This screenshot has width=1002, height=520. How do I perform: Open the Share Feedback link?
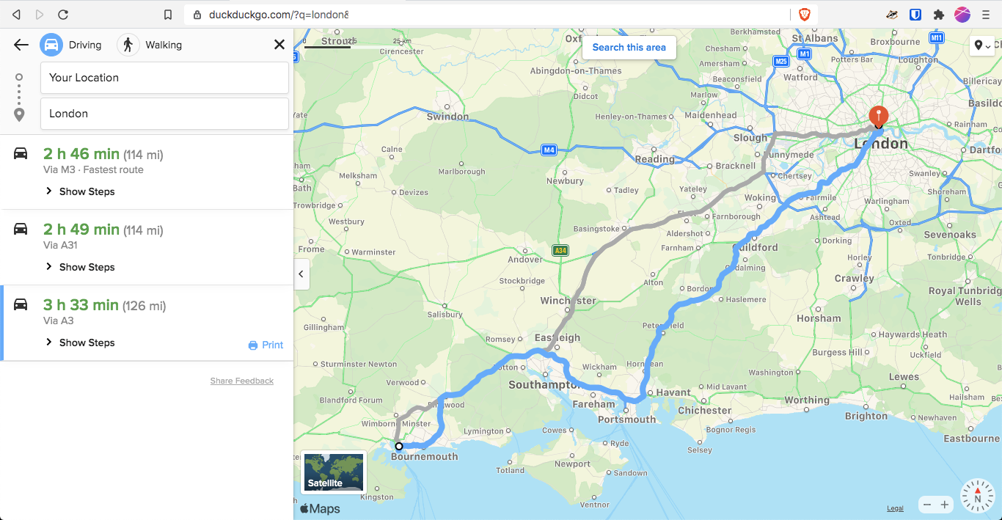(242, 381)
